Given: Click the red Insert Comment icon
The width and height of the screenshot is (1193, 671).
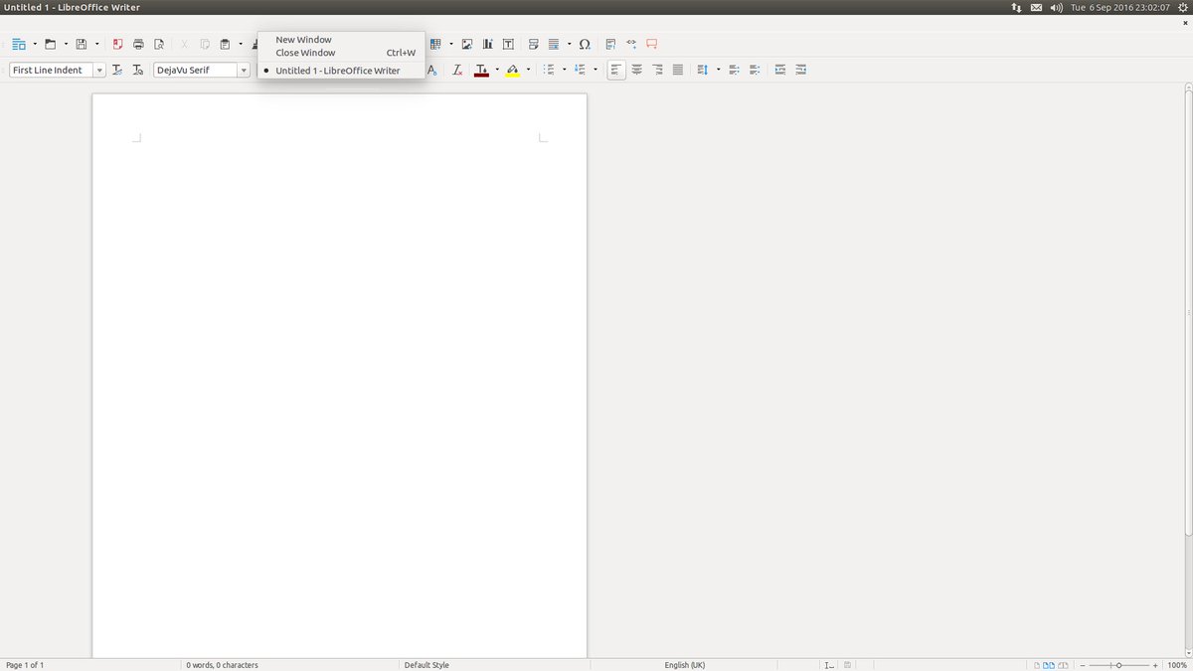Looking at the screenshot, I should 652,44.
